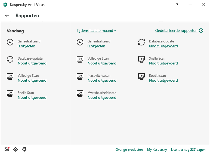This screenshot has width=210, height=154.
Task: Open Nooit uitgevoerd link under Kwetsbaarheidsscan
Action: point(102,97)
